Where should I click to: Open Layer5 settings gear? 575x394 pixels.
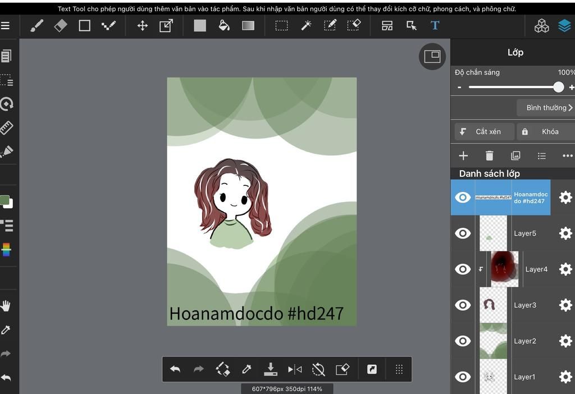coord(565,233)
